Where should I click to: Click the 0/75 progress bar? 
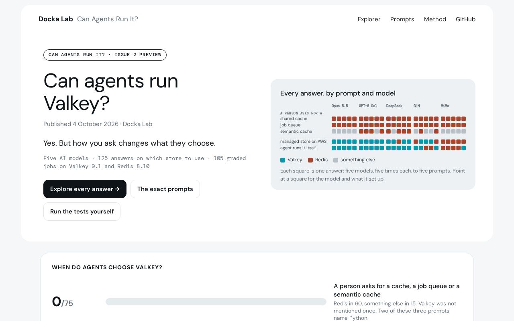pyautogui.click(x=216, y=302)
